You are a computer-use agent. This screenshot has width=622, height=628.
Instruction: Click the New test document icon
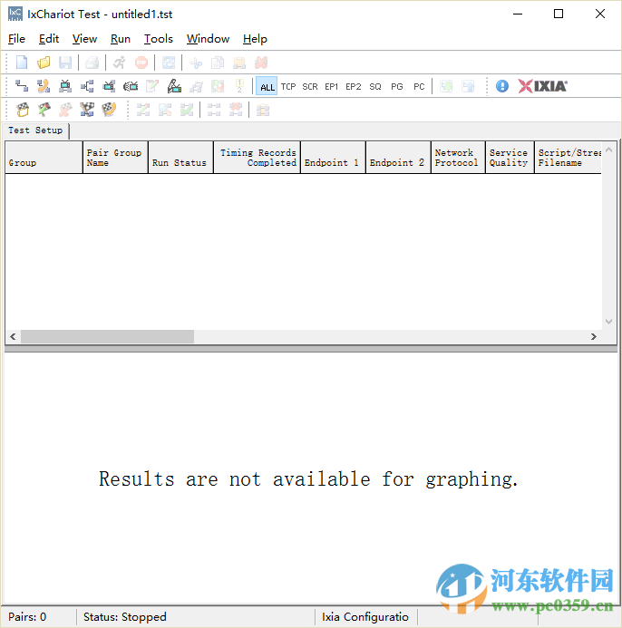click(x=22, y=63)
